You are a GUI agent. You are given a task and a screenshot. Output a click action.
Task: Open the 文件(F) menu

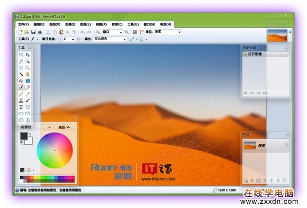(23, 24)
